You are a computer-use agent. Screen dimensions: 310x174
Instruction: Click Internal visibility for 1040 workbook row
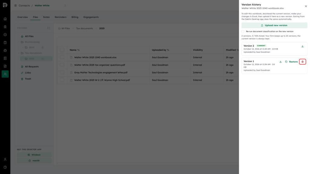(x=197, y=57)
